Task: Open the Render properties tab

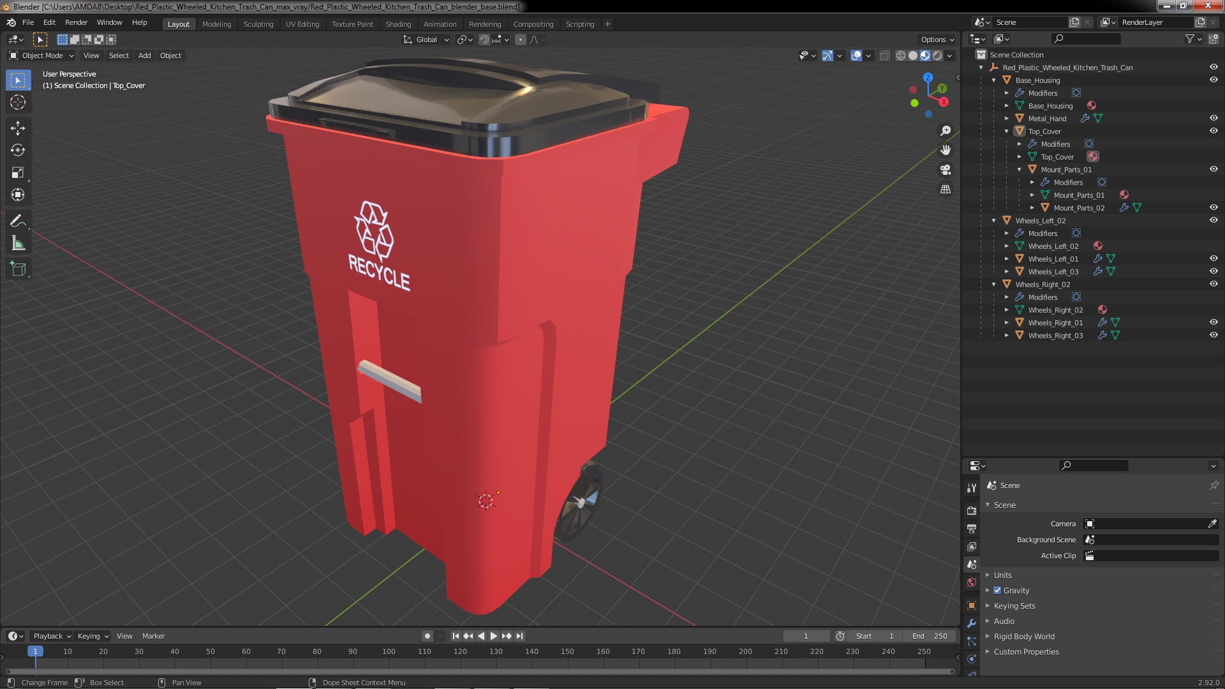Action: click(x=972, y=510)
